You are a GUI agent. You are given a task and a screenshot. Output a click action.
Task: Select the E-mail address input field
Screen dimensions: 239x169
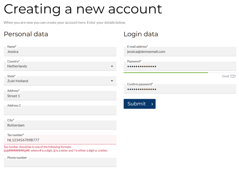(180, 52)
